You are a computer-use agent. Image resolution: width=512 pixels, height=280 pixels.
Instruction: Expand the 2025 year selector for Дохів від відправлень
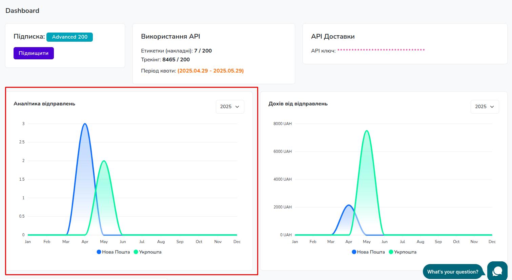[x=485, y=106]
